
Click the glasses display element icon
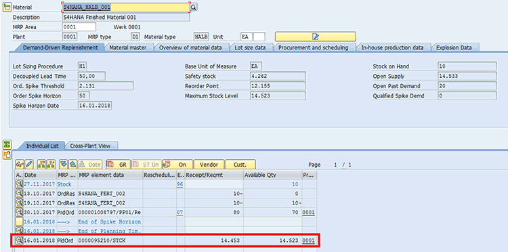[x=20, y=164]
